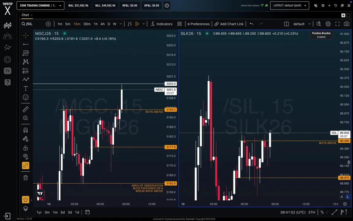Set date range to 1yr

(39, 212)
